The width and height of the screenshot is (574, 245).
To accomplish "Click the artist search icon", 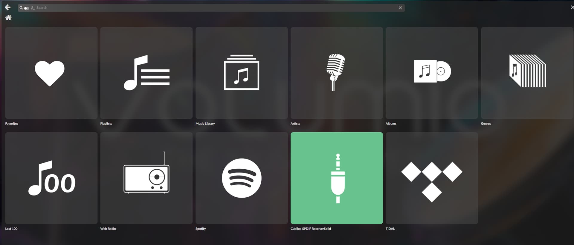I will coord(33,8).
